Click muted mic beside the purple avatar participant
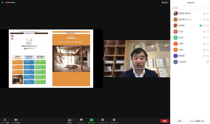The image size is (210, 124). click(204, 56)
